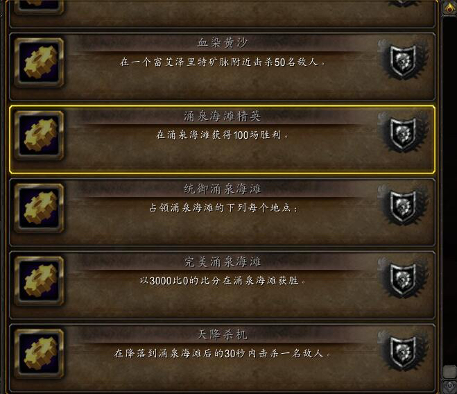This screenshot has width=457, height=394.
Task: Click the gear icon of 涌泉海滩精英
Action: [x=39, y=135]
